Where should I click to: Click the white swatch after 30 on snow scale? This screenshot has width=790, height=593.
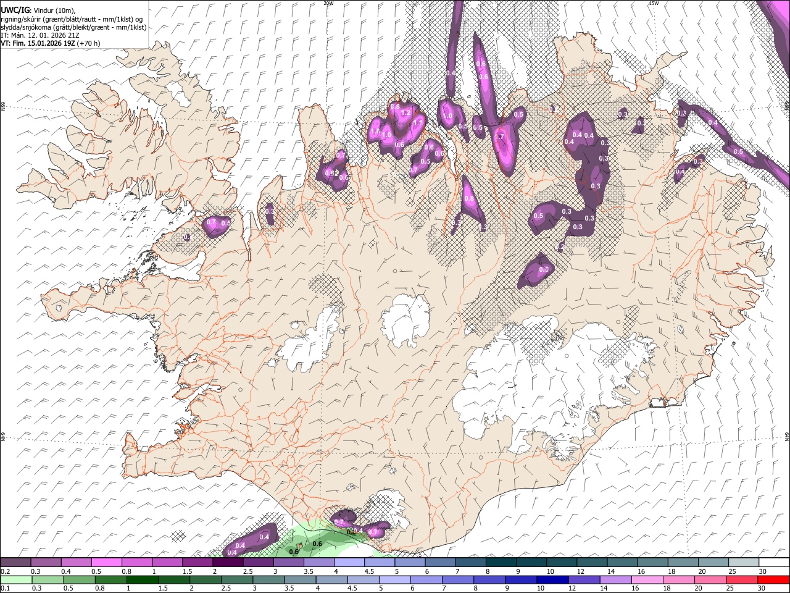point(774,562)
